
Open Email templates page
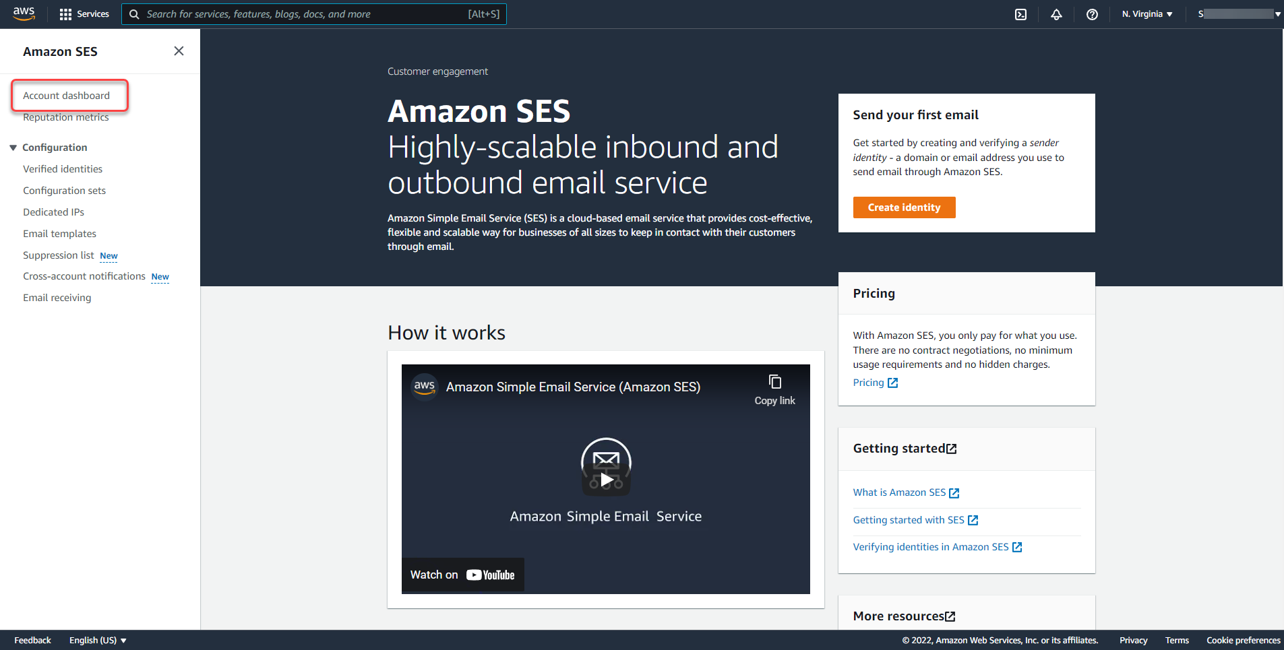click(x=59, y=234)
